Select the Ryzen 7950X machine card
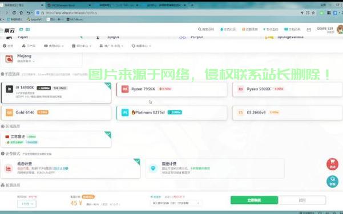343x214 pixels. click(x=172, y=89)
